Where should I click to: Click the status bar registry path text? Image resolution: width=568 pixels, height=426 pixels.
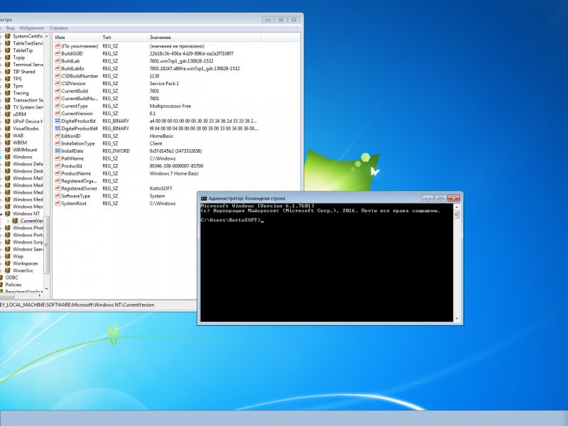(77, 305)
